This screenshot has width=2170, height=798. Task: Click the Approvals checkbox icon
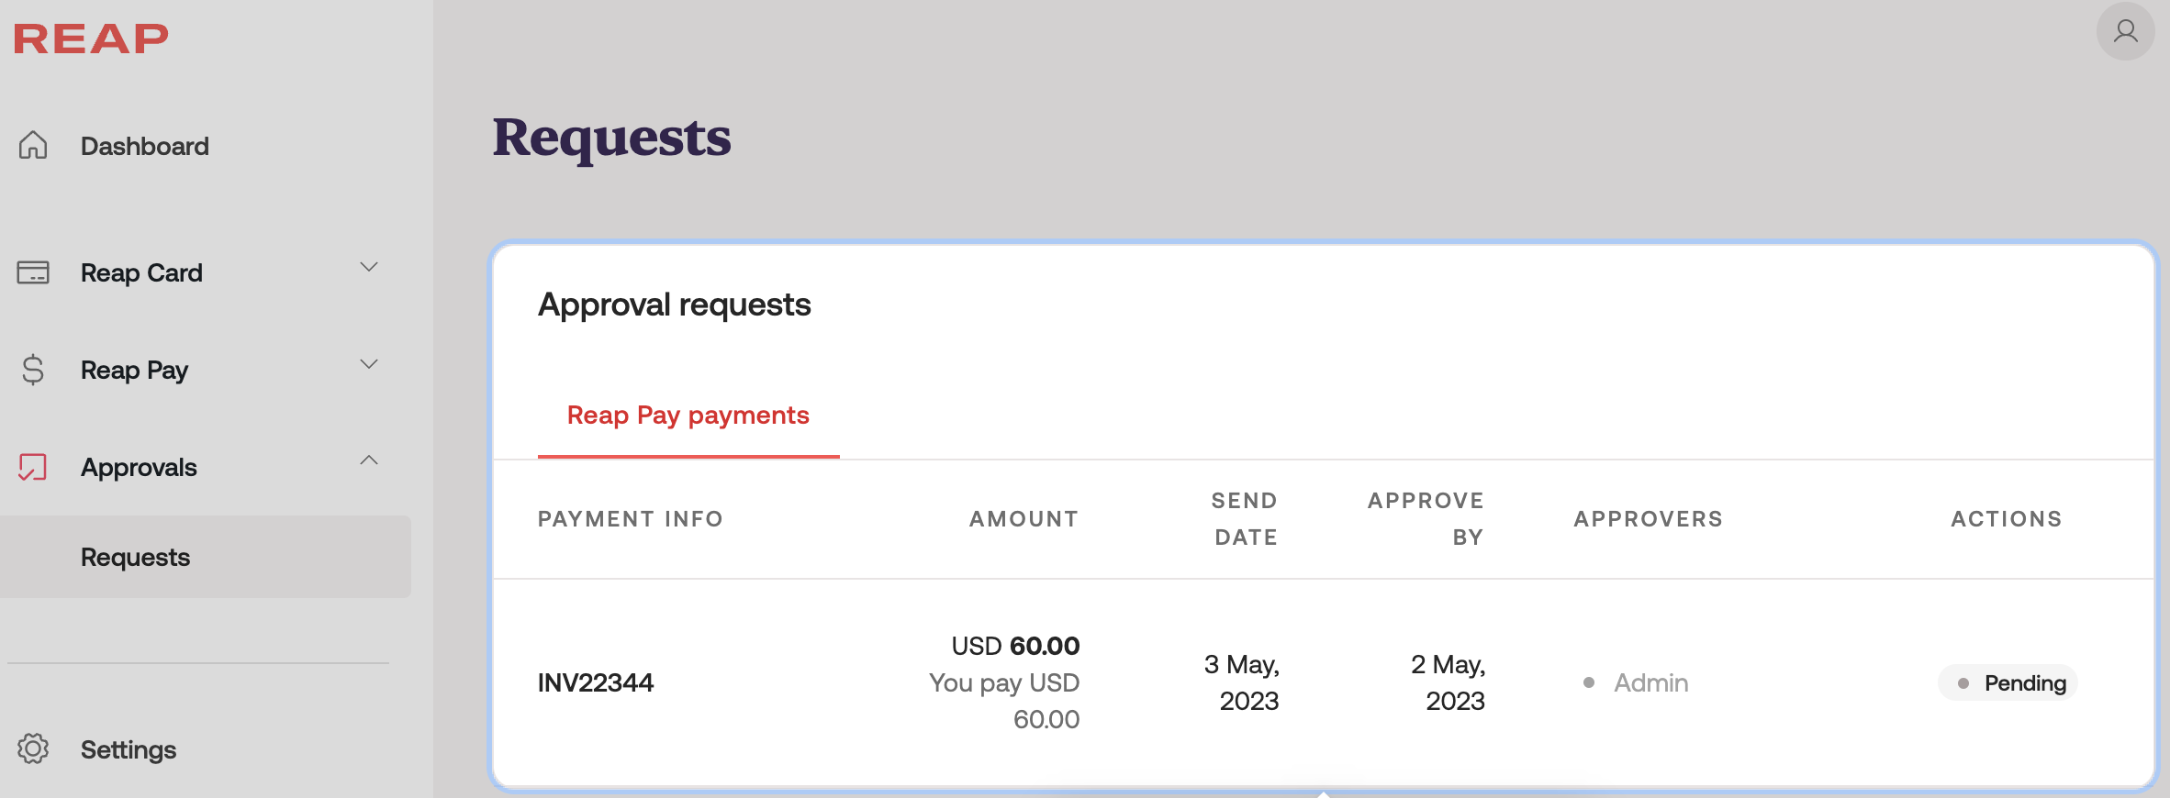click(x=33, y=467)
